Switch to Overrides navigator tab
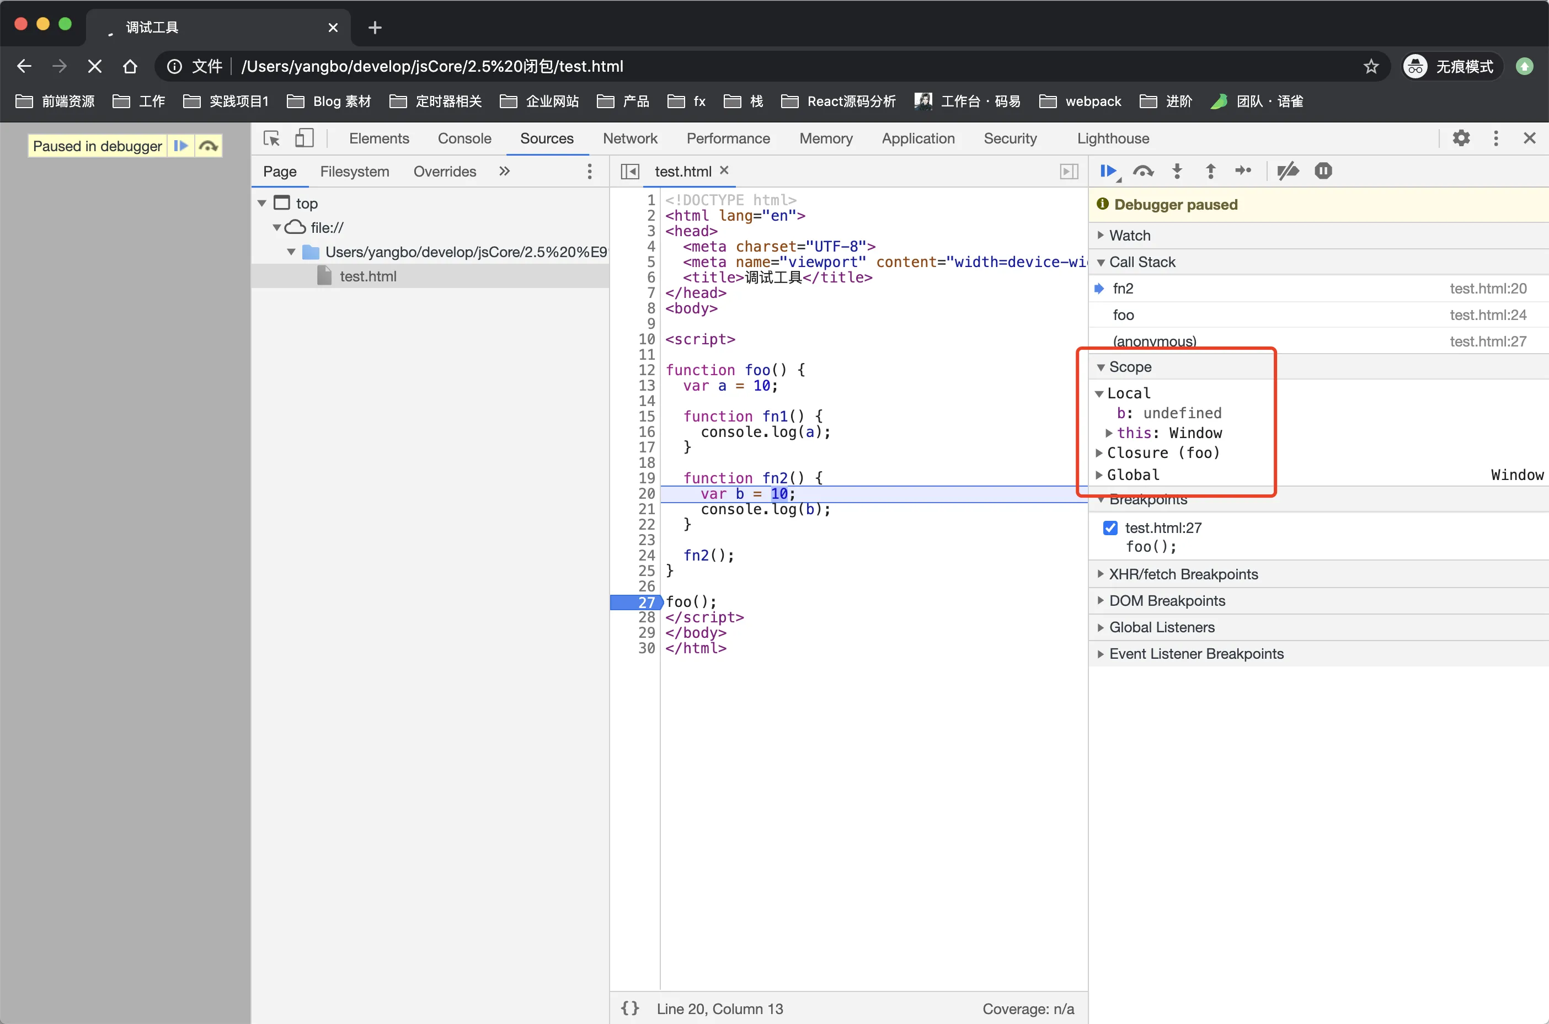The image size is (1549, 1024). point(445,171)
